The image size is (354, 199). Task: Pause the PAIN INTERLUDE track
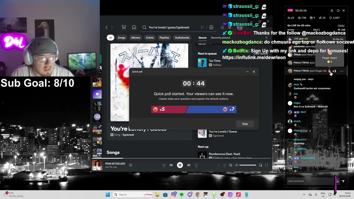180,165
